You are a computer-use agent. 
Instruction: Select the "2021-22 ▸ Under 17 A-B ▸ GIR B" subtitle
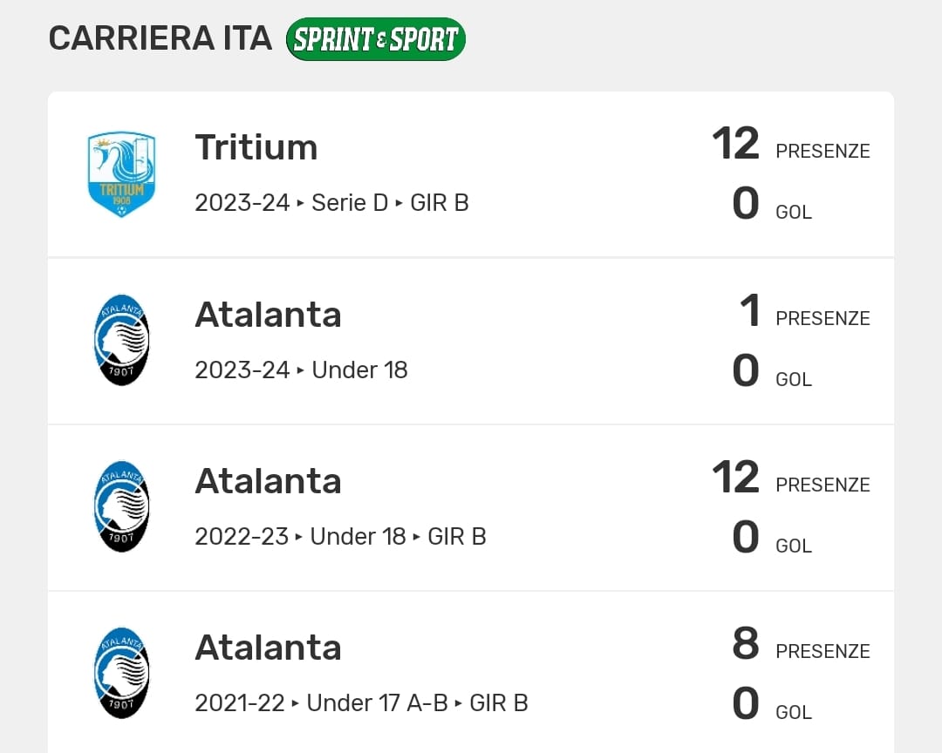pyautogui.click(x=361, y=702)
